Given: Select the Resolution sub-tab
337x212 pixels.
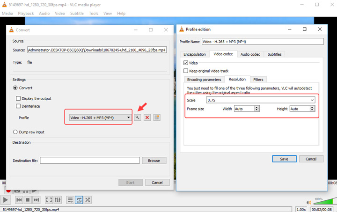Looking at the screenshot, I should coord(237,79).
